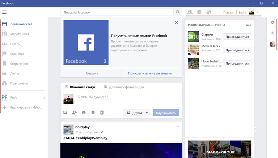Click the star favorites icon
278x158 pixels.
click(x=272, y=33)
